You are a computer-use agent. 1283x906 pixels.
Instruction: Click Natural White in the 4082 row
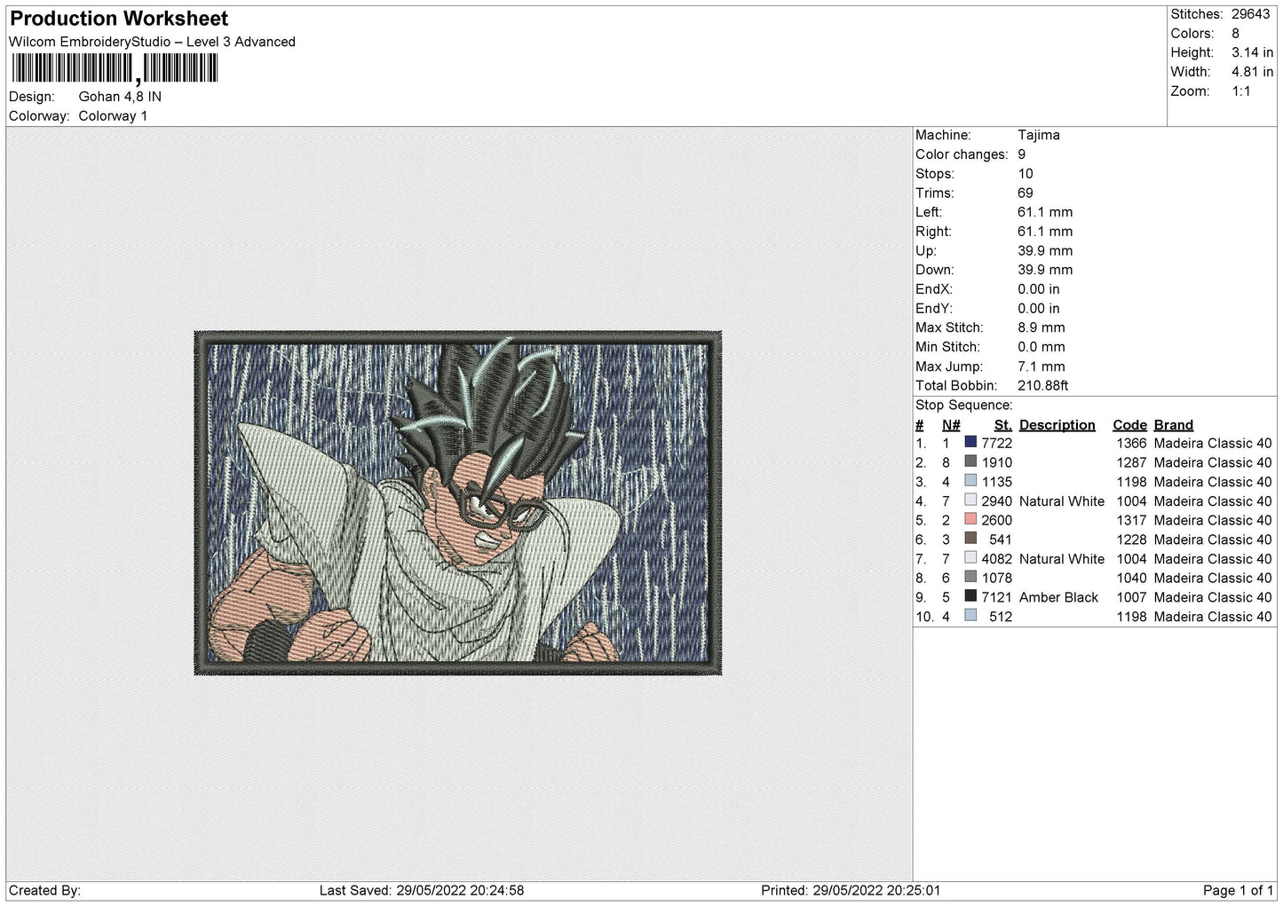1062,559
